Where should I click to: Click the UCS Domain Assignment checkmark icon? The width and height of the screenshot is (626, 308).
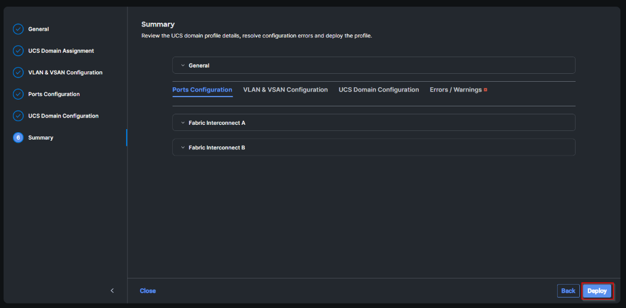click(x=18, y=50)
